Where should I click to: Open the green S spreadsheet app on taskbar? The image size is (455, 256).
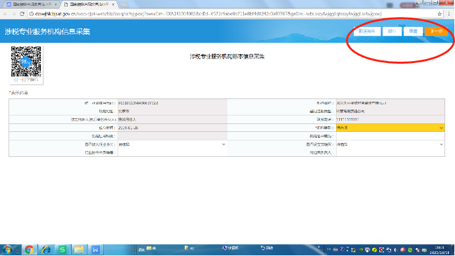click(62, 249)
